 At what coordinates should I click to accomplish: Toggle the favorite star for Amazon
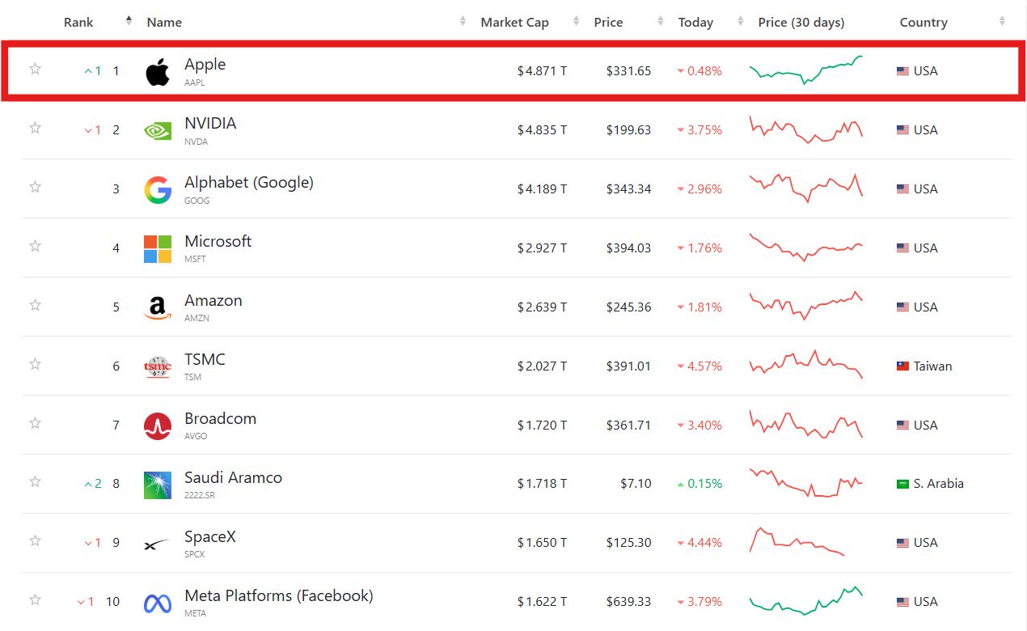point(35,305)
